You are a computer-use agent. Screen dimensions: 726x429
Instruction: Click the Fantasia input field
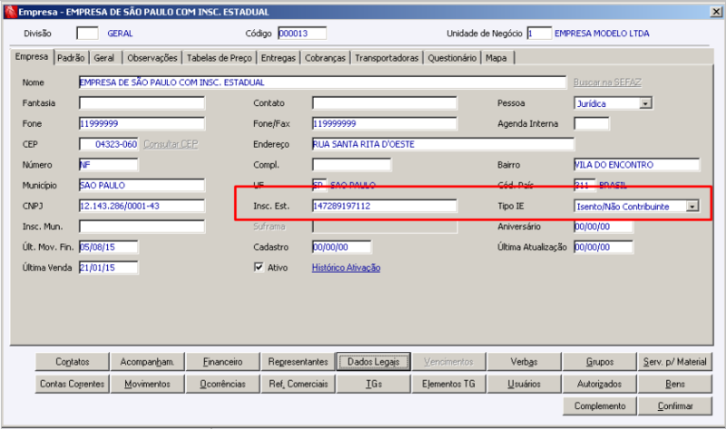[142, 102]
